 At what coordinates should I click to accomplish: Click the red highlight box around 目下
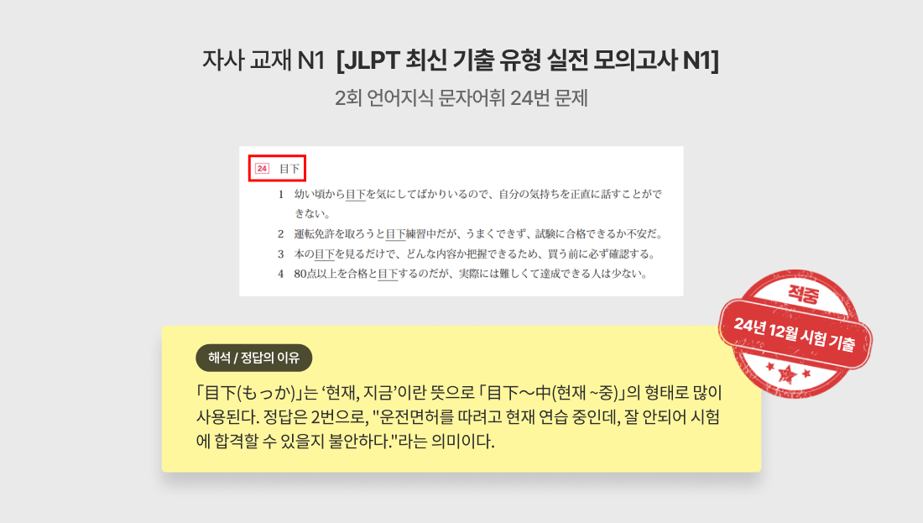pyautogui.click(x=277, y=169)
